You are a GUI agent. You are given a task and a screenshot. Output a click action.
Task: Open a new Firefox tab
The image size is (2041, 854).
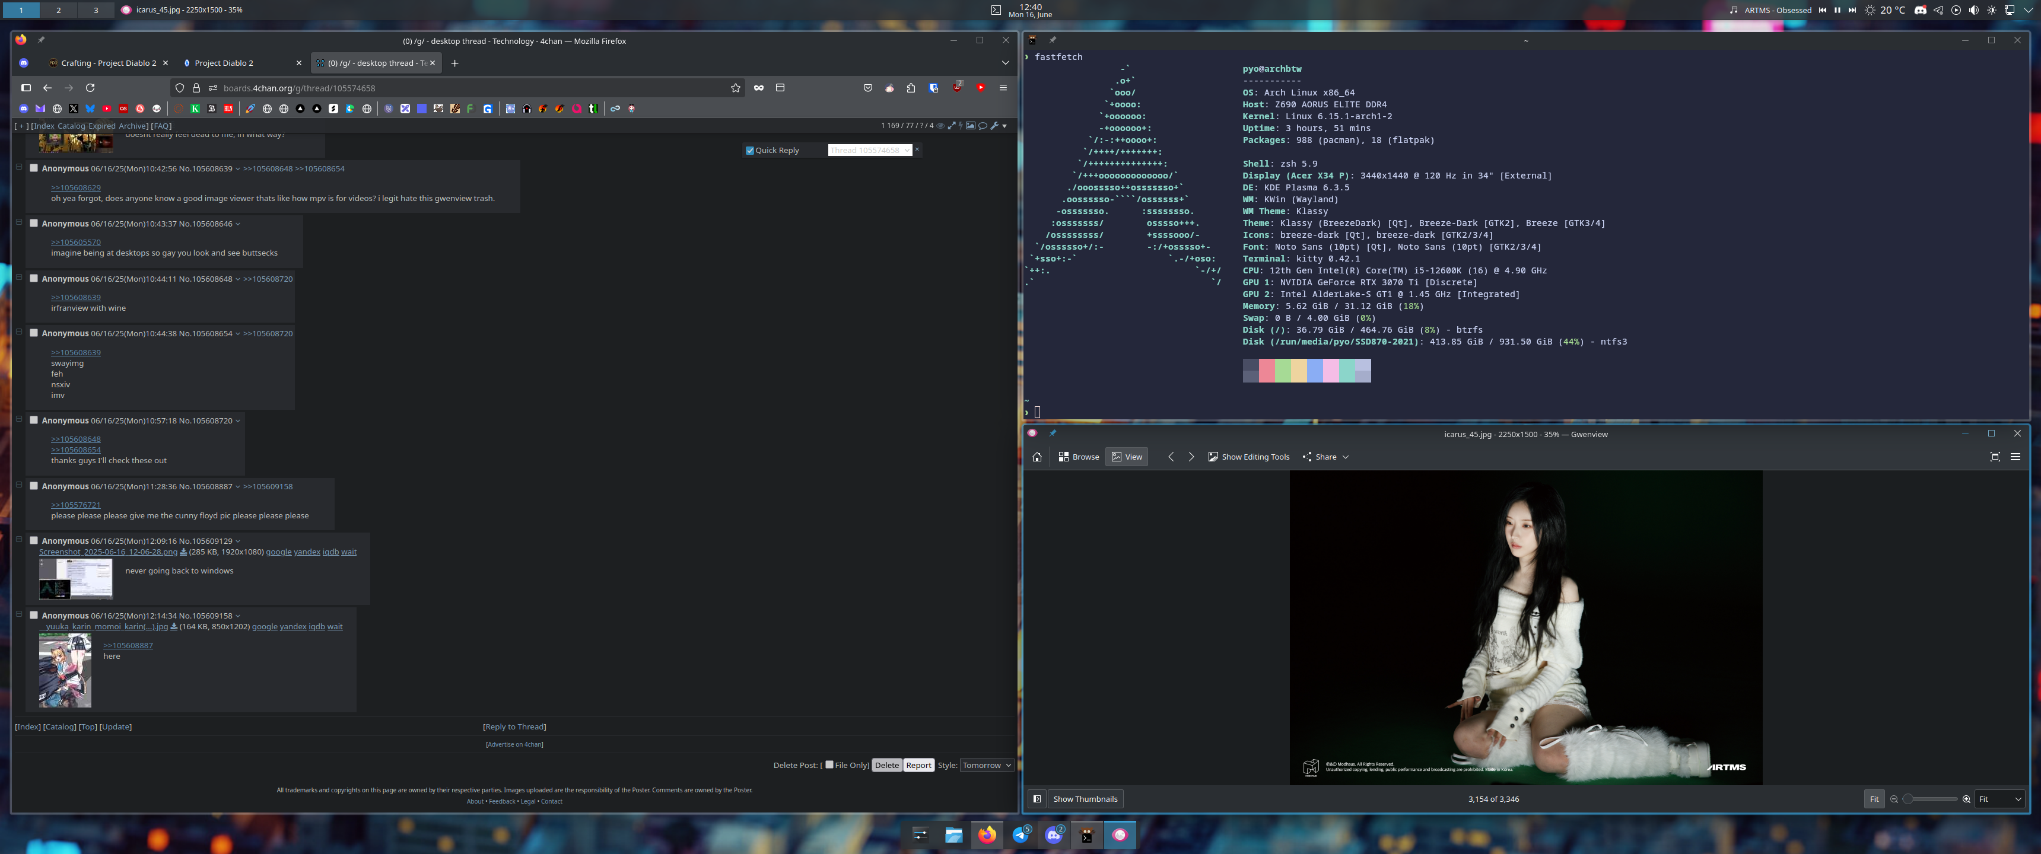click(455, 63)
